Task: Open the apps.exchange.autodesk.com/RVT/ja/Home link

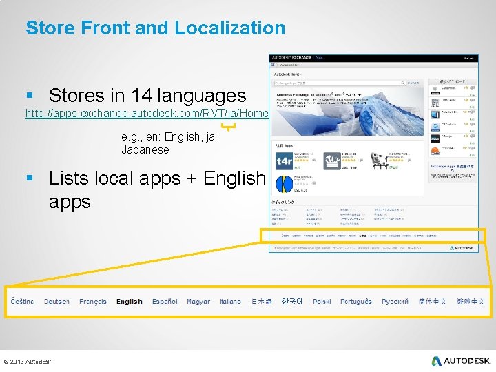Action: coord(147,113)
